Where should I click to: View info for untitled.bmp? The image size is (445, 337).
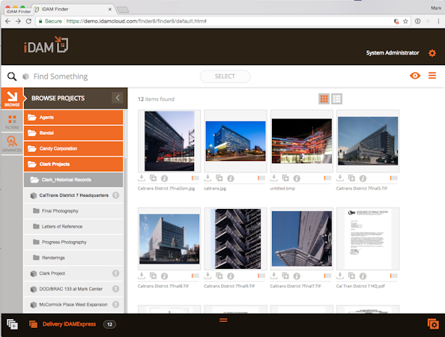click(x=297, y=178)
